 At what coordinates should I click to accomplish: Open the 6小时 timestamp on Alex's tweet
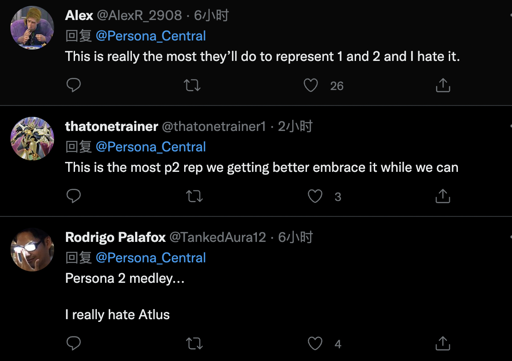click(x=211, y=15)
